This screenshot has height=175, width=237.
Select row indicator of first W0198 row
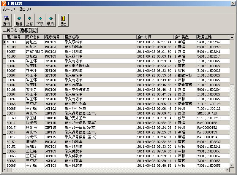pyautogui.click(x=4, y=42)
